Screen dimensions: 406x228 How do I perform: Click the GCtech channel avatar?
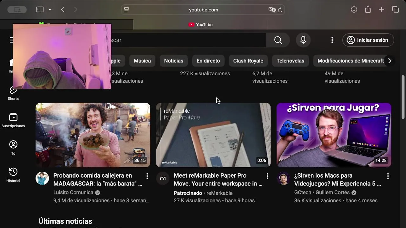click(283, 178)
